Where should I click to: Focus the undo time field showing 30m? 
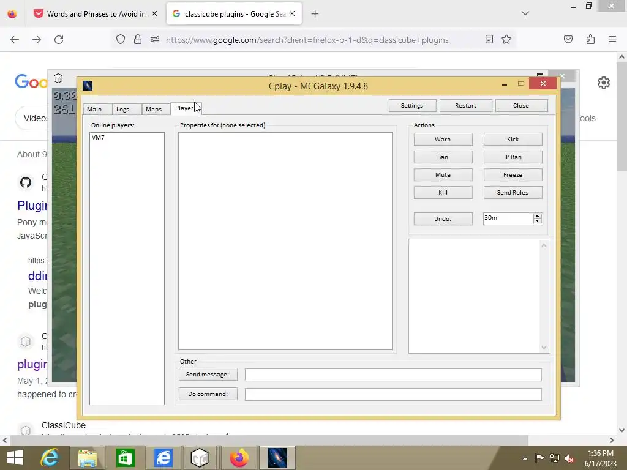coord(508,218)
